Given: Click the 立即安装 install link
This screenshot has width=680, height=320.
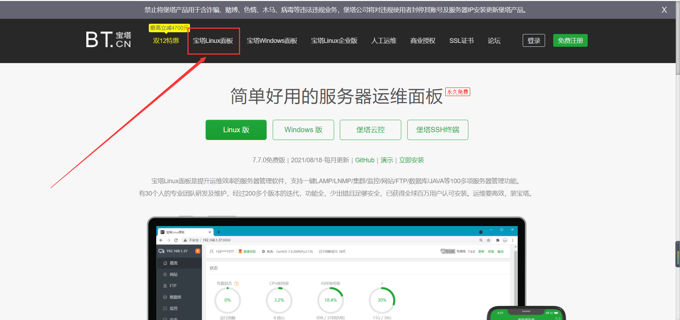Looking at the screenshot, I should tap(412, 160).
